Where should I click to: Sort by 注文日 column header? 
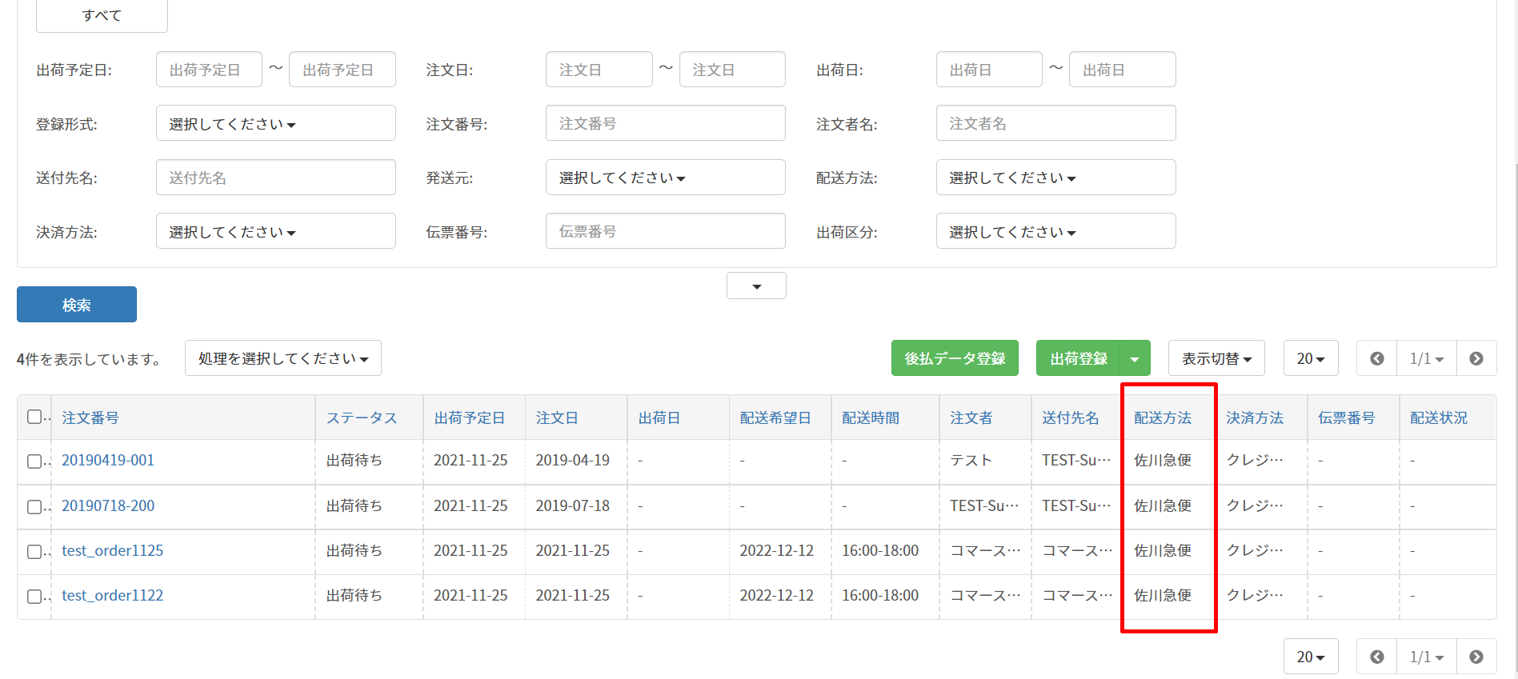[x=557, y=417]
